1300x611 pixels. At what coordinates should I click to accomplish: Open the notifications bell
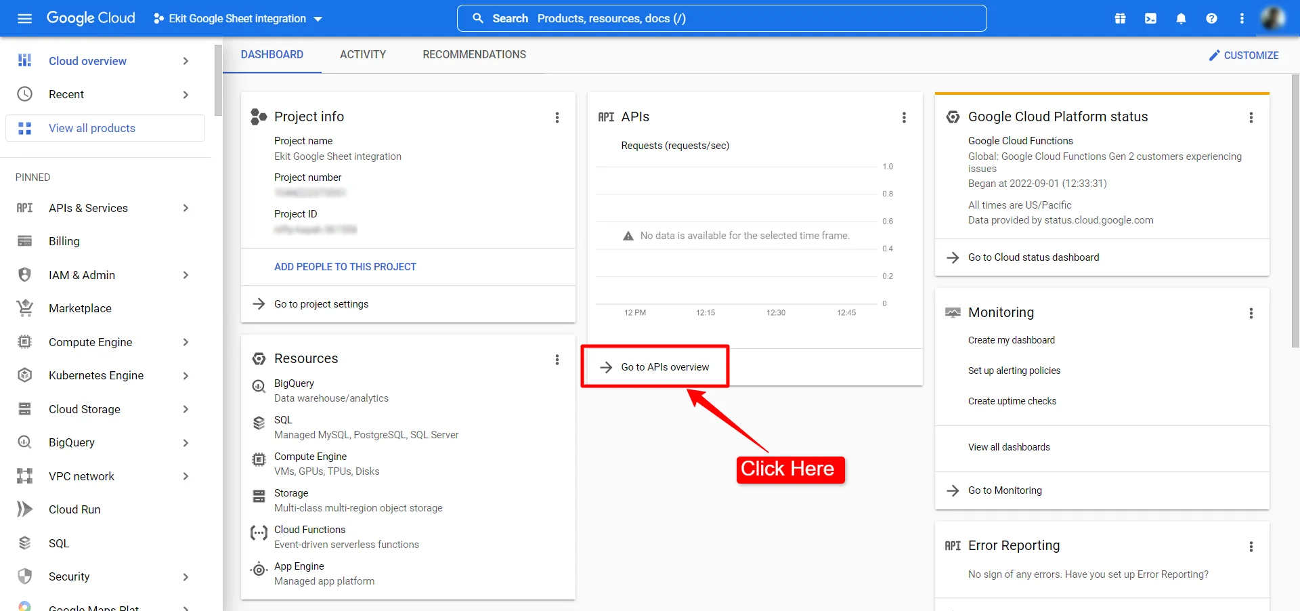point(1181,18)
